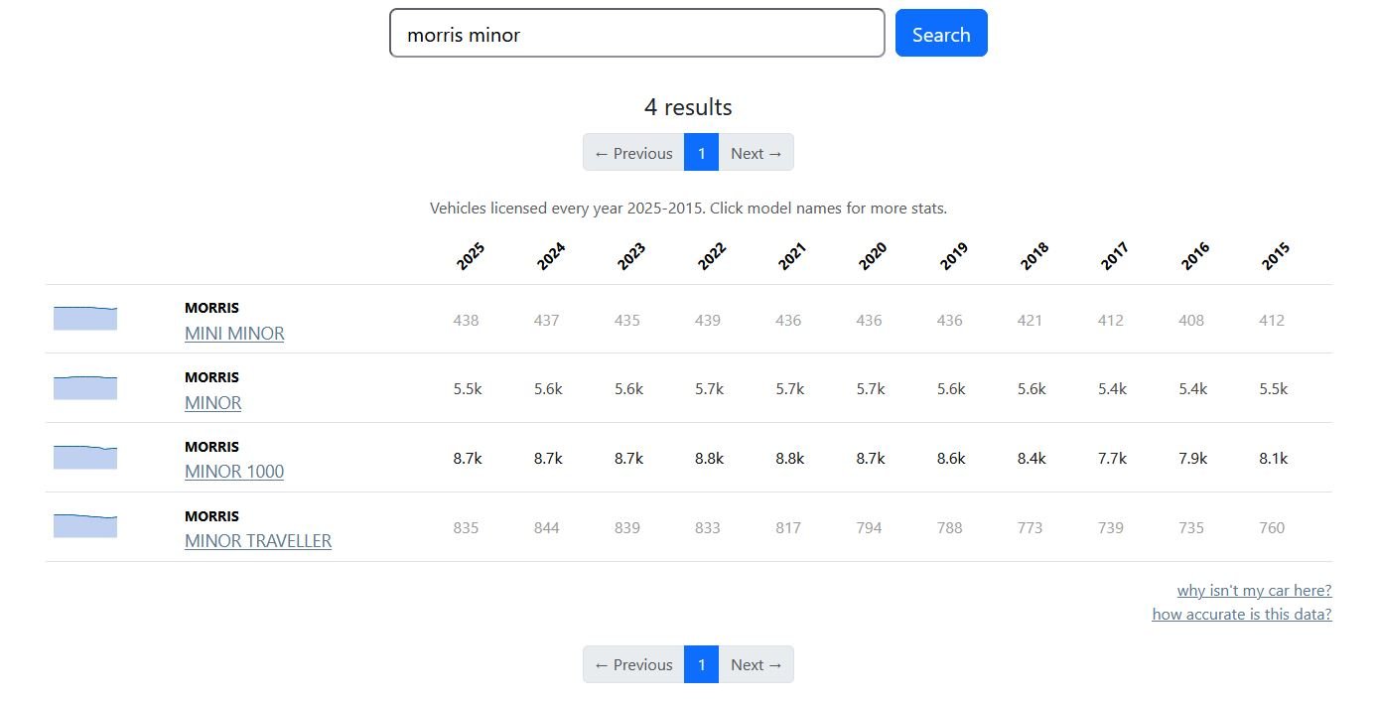Click MINOR TRAVELLER 2019 value 788
The height and width of the screenshot is (704, 1375).
click(950, 527)
